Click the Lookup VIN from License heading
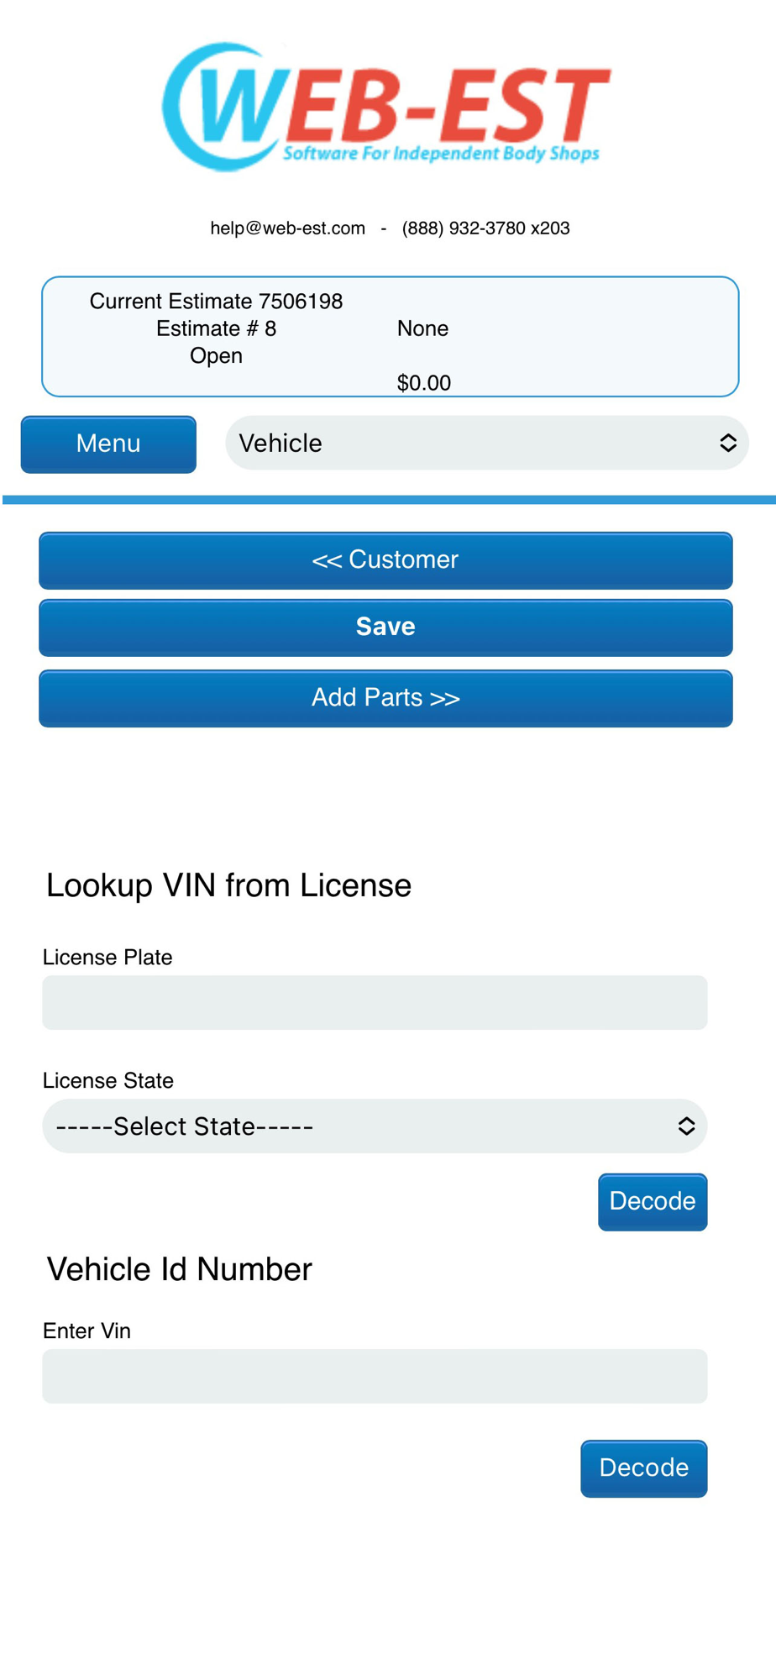Screen dimensions: 776x1680 click(x=228, y=885)
